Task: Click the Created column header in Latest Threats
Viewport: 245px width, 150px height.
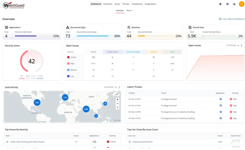Action: tap(131, 93)
